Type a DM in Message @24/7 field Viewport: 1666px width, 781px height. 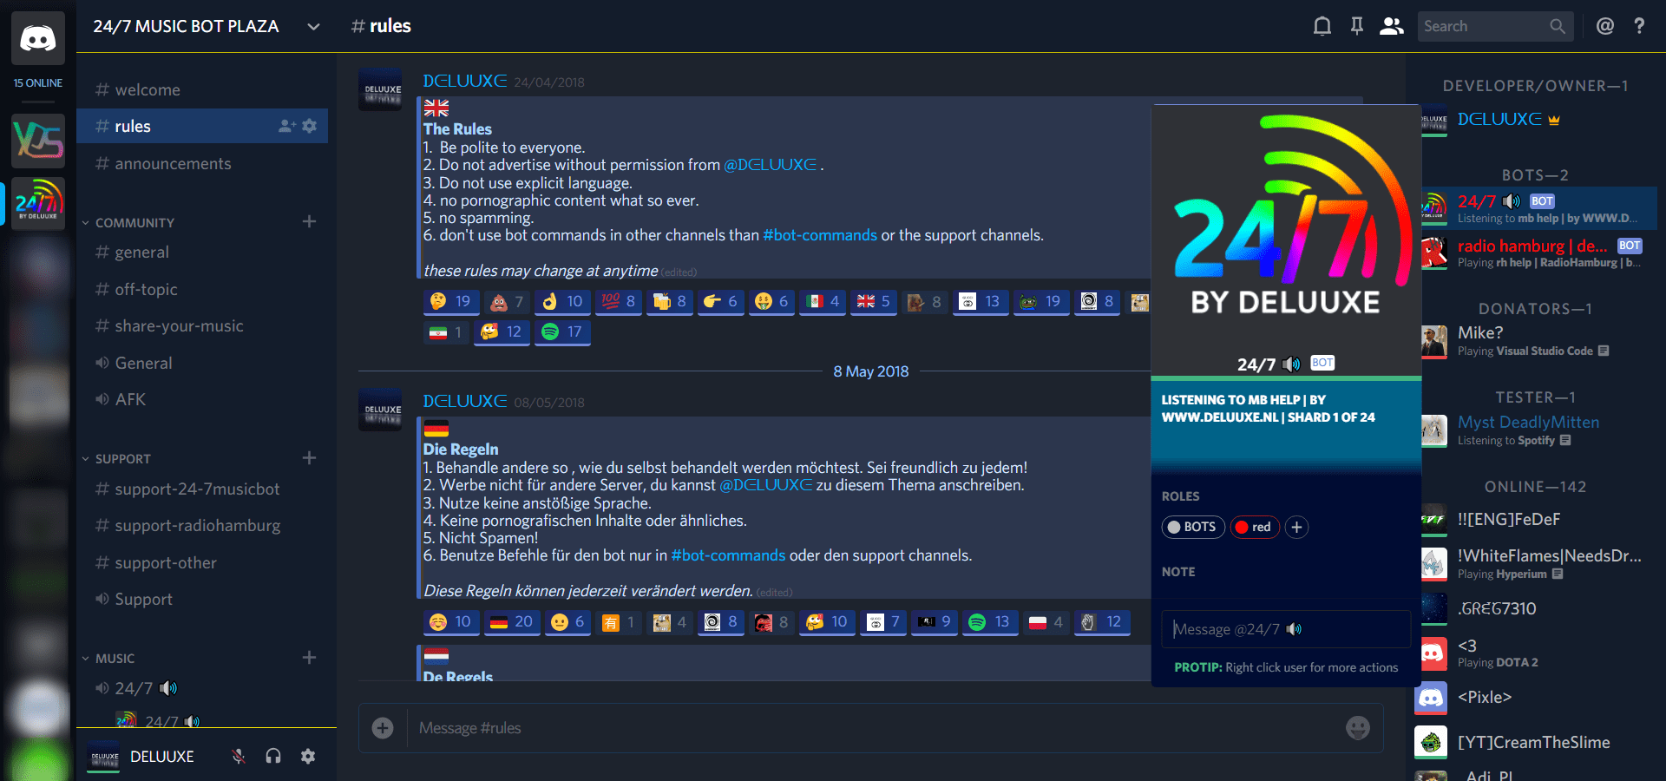coord(1286,629)
